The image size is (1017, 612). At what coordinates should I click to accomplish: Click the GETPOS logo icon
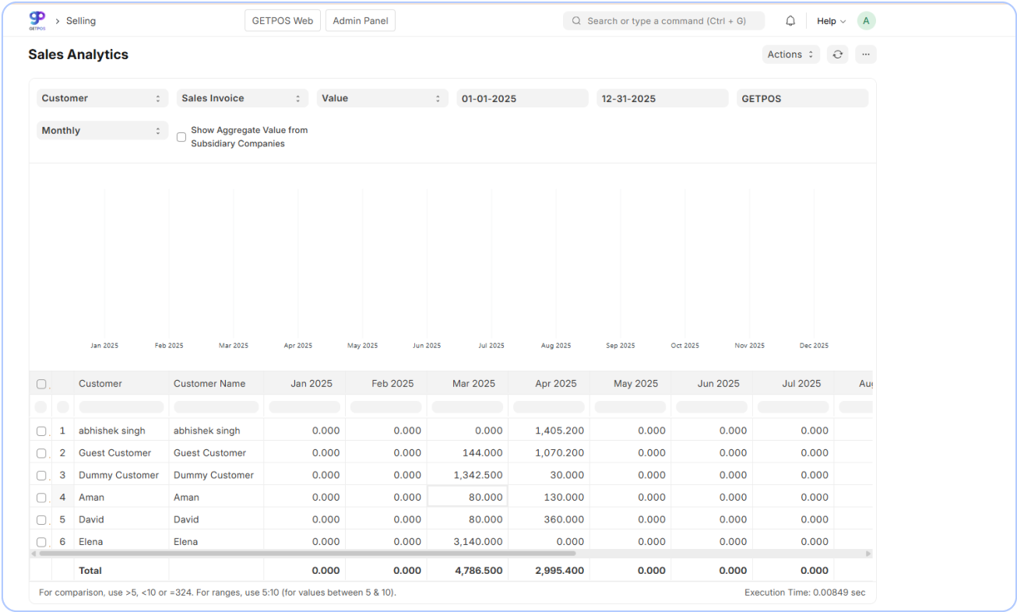click(x=37, y=20)
